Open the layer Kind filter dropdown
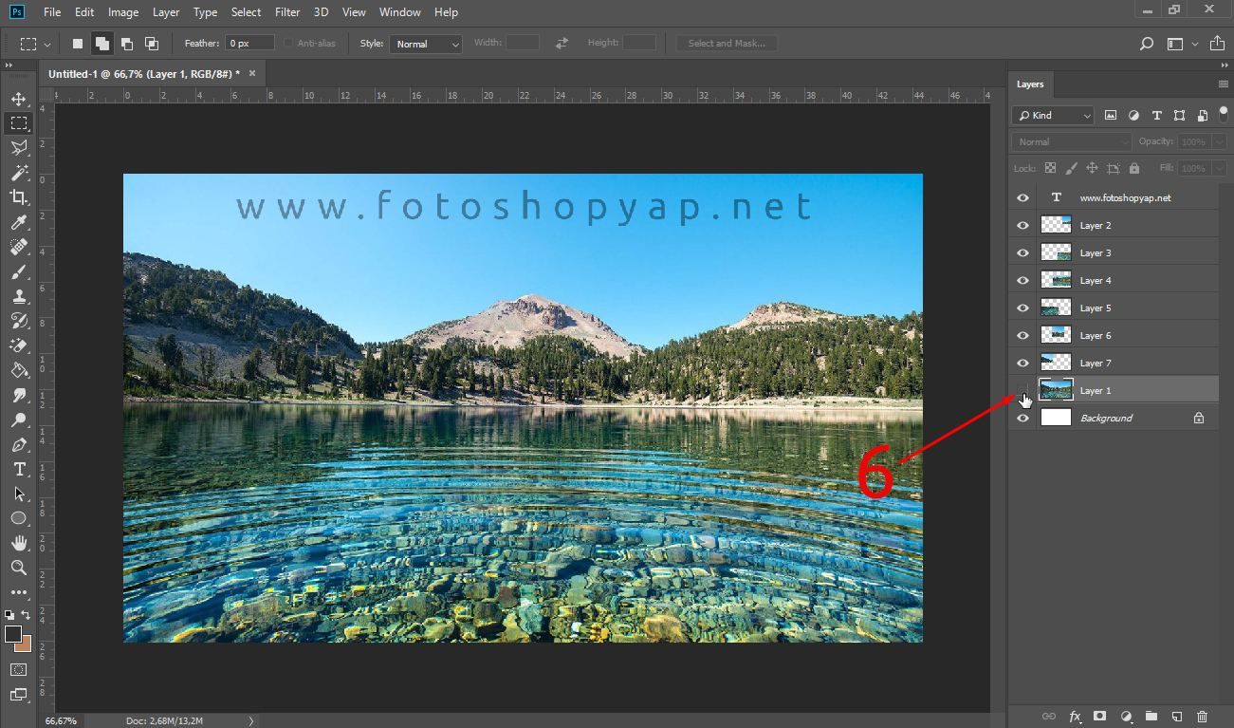Screen dimensions: 1234x728 (1053, 116)
